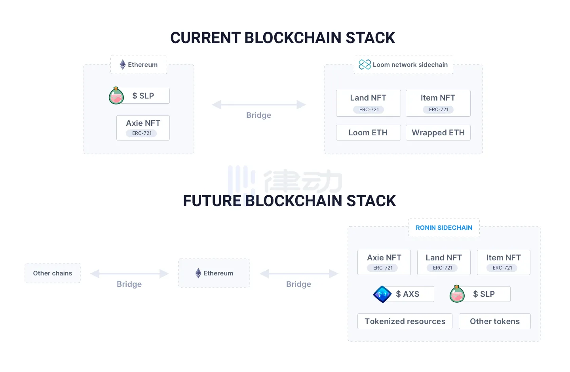Click Item NFT in the Ronin sidechain
This screenshot has height=372, width=570.
click(x=503, y=258)
